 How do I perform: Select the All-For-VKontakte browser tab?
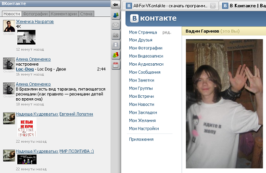click(170, 6)
